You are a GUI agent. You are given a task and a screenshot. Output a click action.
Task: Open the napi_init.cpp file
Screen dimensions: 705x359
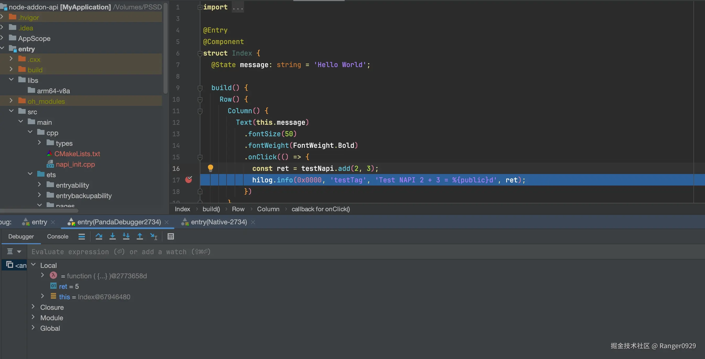[75, 164]
